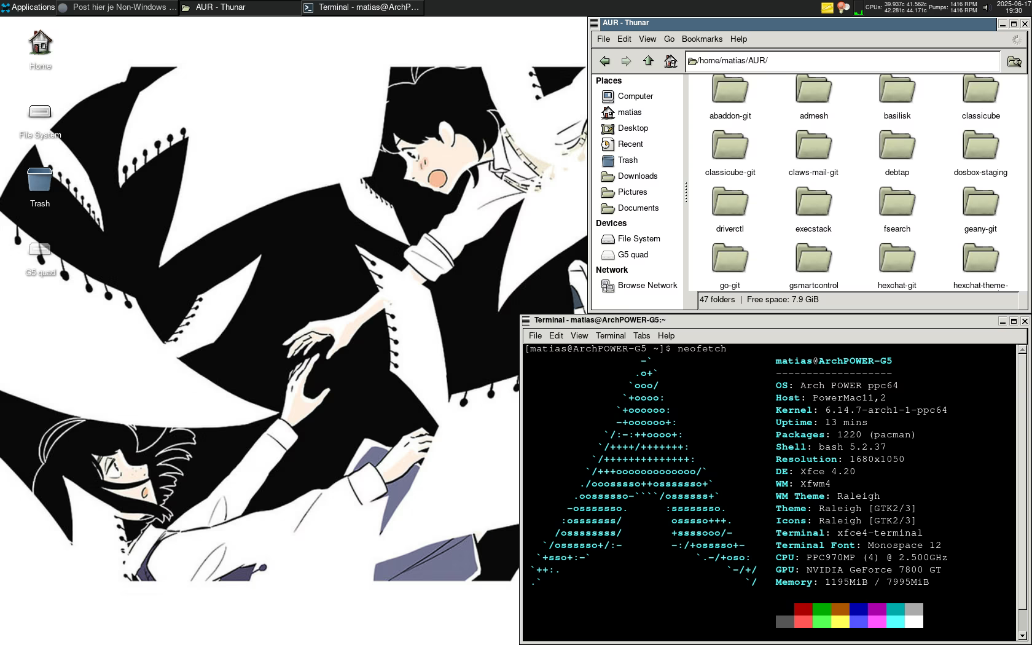Open the File menu in Thunar

(x=603, y=39)
